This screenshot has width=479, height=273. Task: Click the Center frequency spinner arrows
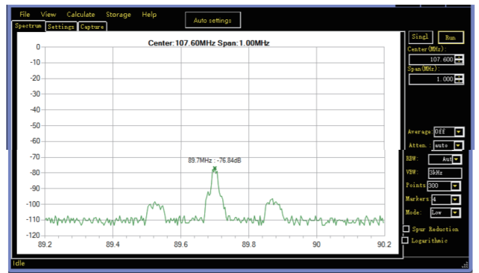(458, 59)
